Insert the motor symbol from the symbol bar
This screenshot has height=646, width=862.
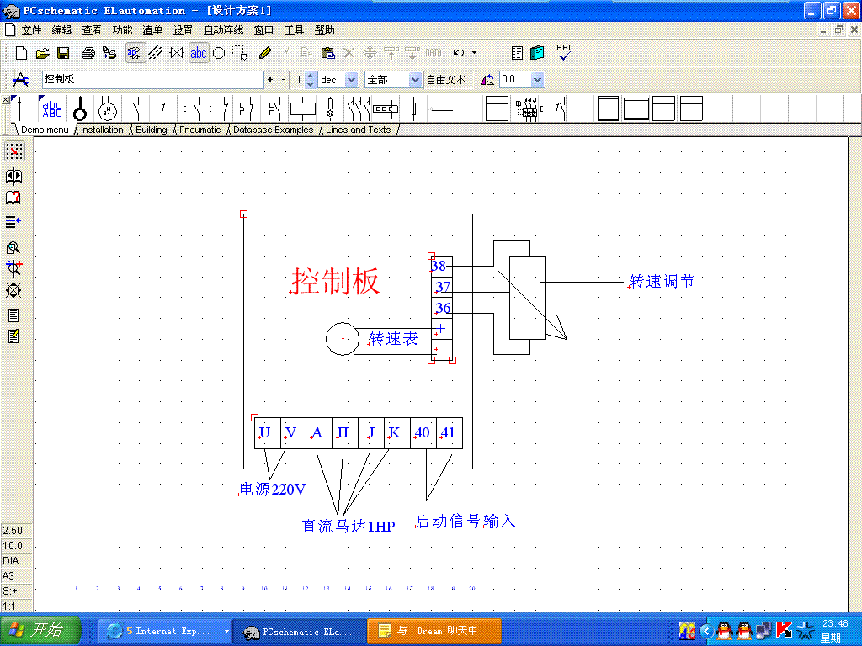tap(108, 109)
